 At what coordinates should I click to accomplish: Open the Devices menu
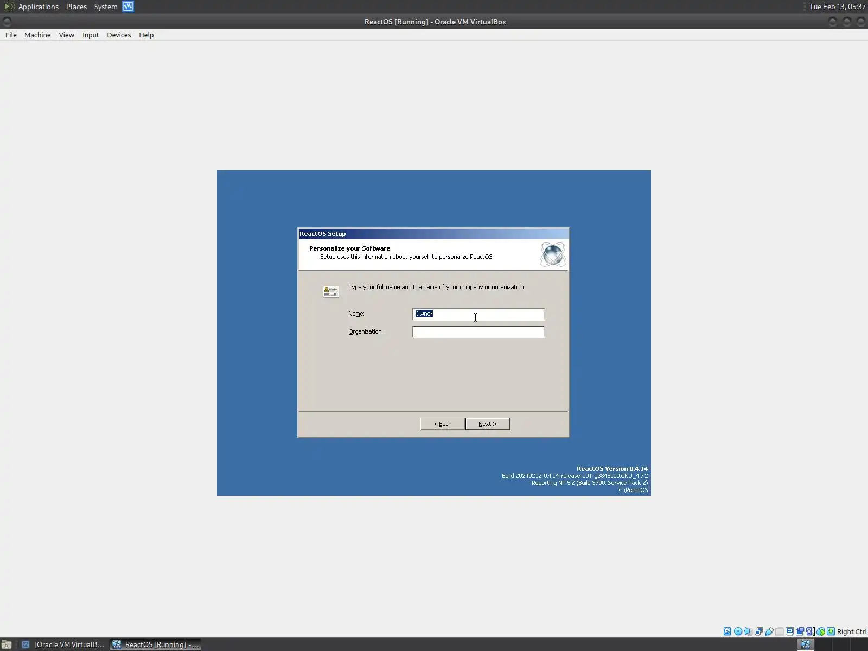click(119, 35)
